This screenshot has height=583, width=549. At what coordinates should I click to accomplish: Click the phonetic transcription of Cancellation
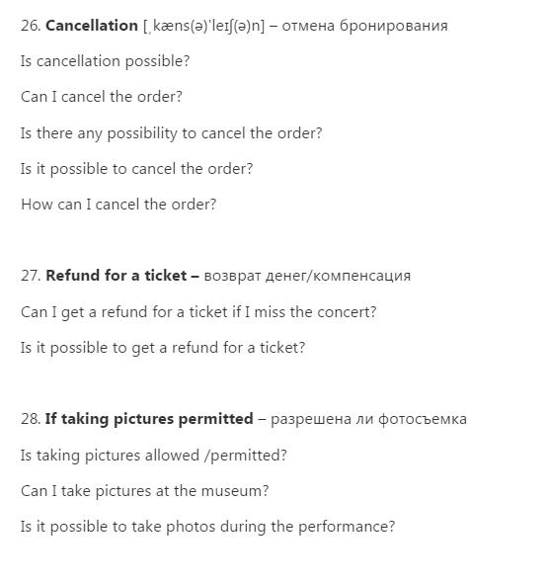pos(204,26)
